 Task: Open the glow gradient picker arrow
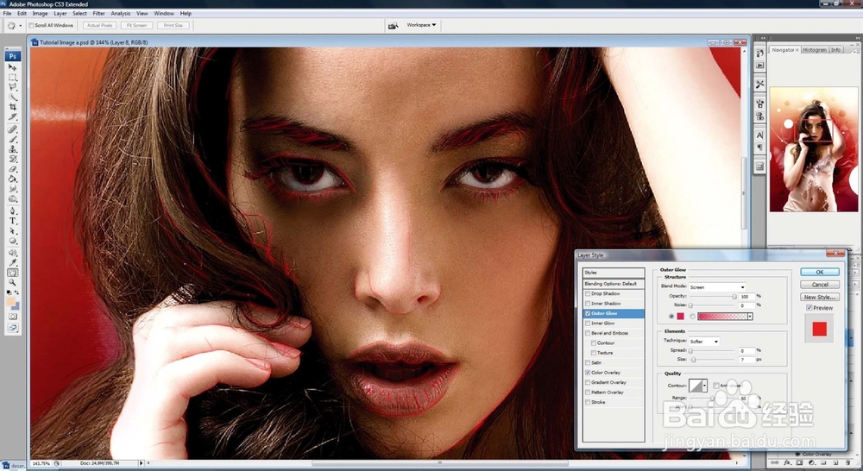pos(750,317)
